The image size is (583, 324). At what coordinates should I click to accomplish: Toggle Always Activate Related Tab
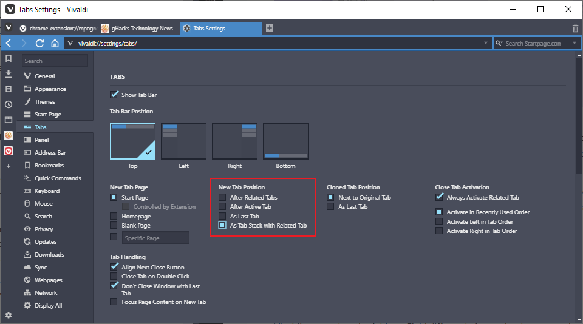(x=439, y=197)
